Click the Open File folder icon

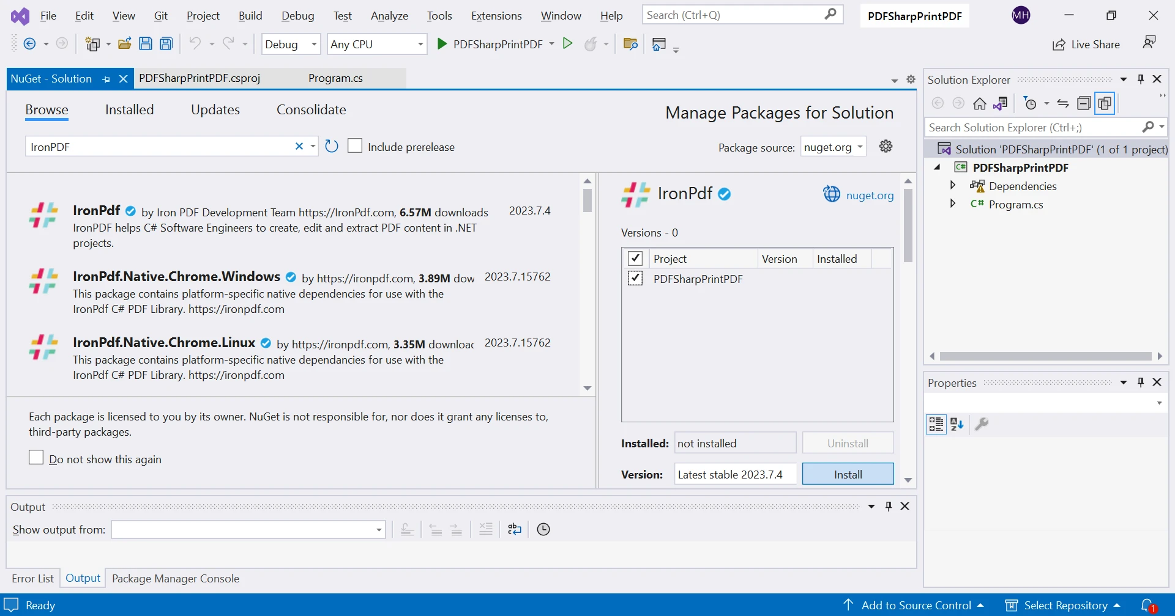pyautogui.click(x=125, y=44)
